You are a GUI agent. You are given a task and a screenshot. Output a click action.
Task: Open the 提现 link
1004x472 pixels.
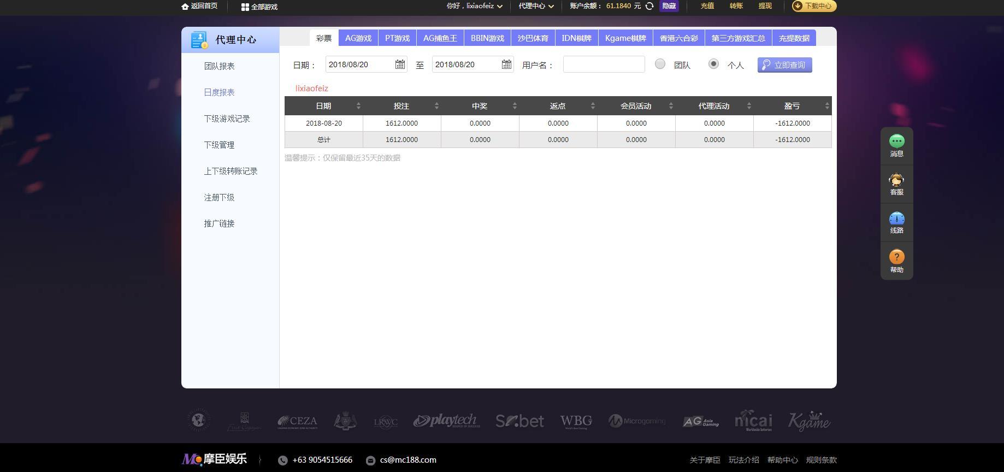pos(765,6)
